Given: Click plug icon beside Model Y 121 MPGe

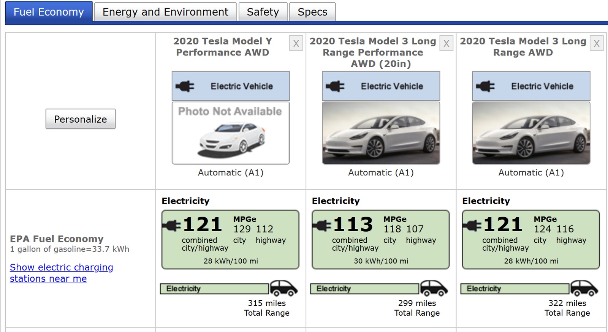Looking at the screenshot, I should tap(172, 226).
